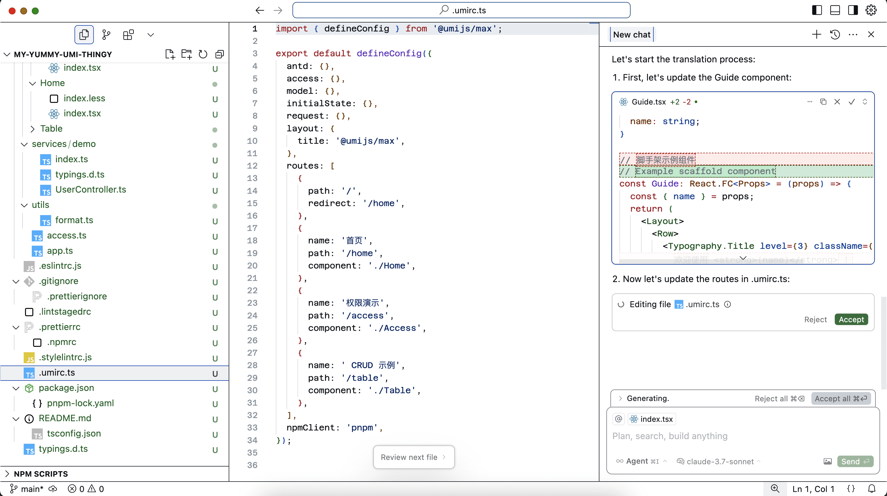
Task: Toggle the AI side pane layout button
Action: (x=853, y=10)
